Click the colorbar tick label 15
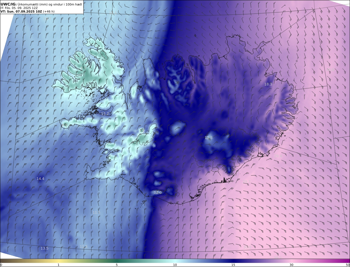 [233, 265]
